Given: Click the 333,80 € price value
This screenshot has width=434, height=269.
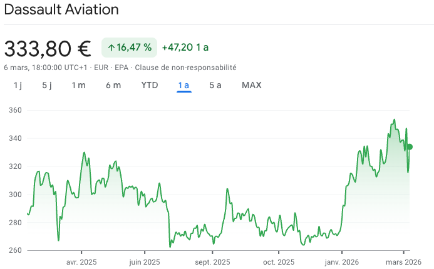Looking at the screenshot, I should tap(48, 49).
